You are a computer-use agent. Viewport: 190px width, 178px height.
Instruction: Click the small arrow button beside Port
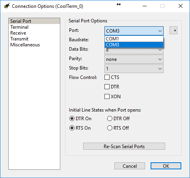173,30
